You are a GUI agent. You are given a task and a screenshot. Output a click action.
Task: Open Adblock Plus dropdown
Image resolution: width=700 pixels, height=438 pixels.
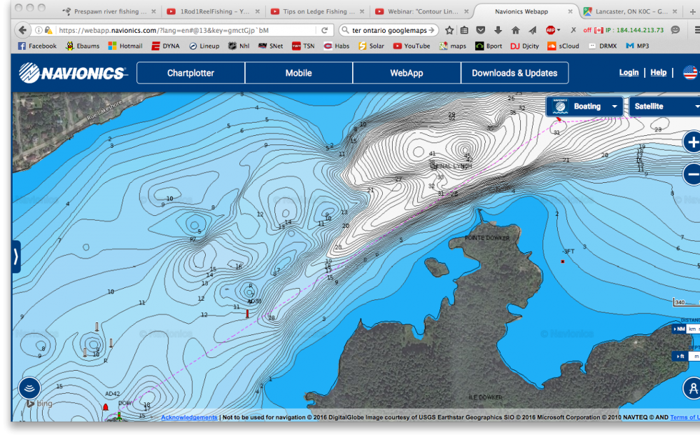click(553, 30)
